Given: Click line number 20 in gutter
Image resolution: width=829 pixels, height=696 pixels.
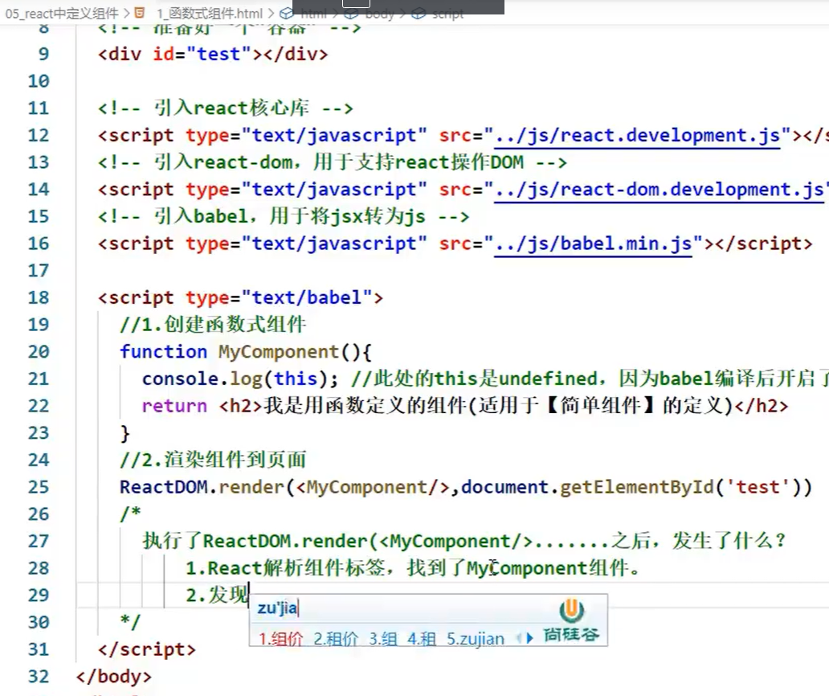Looking at the screenshot, I should [38, 352].
